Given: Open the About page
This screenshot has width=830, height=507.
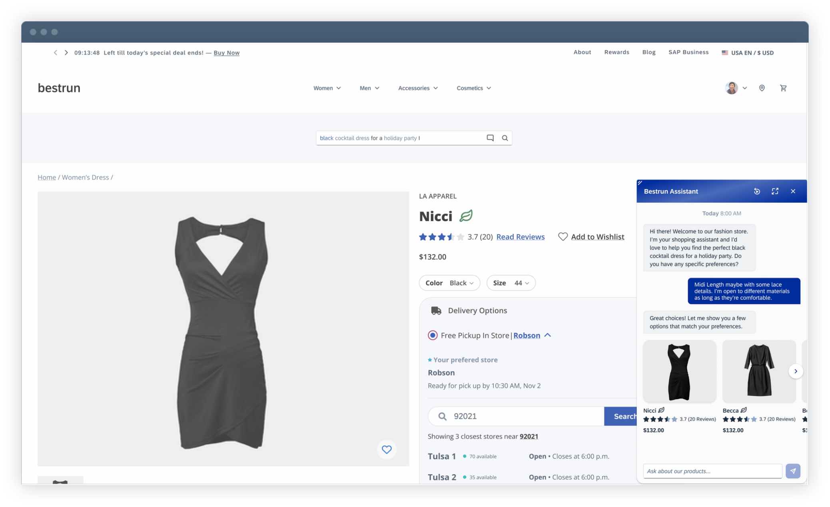Looking at the screenshot, I should tap(582, 52).
